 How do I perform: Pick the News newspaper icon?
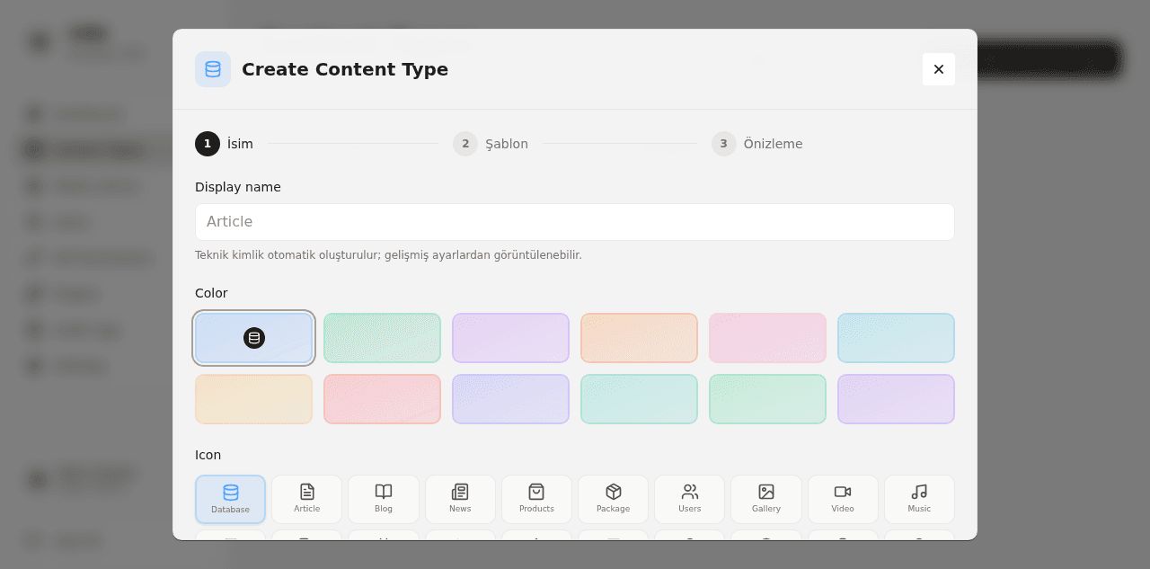[x=460, y=499]
